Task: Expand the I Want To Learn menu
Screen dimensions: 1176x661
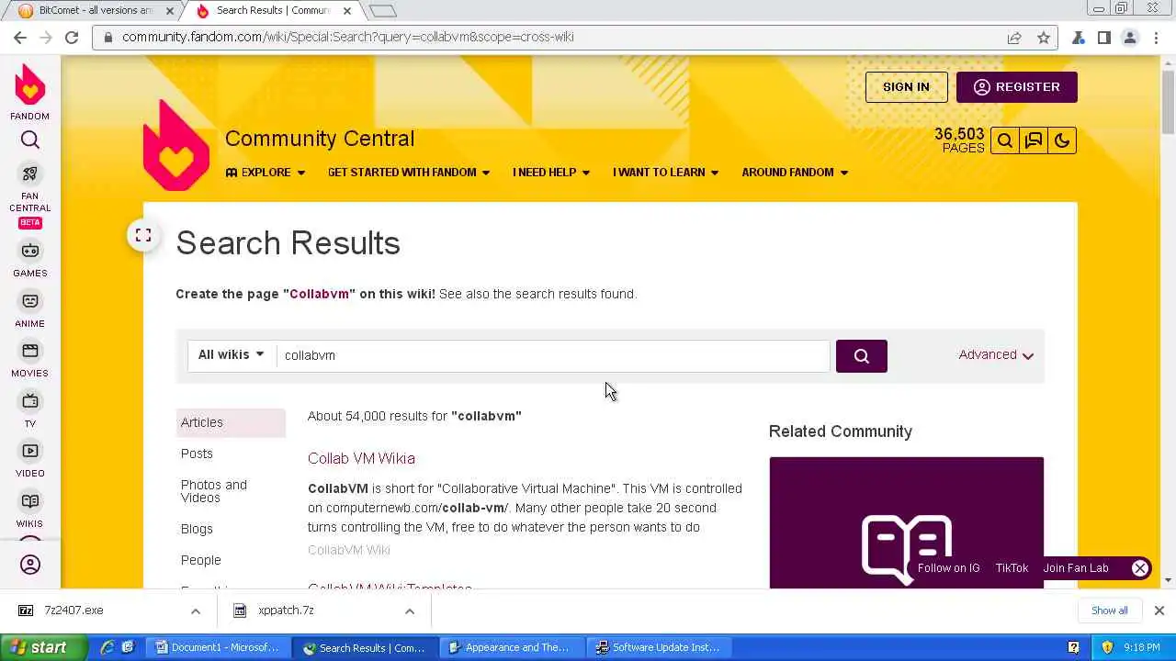Action: point(666,173)
